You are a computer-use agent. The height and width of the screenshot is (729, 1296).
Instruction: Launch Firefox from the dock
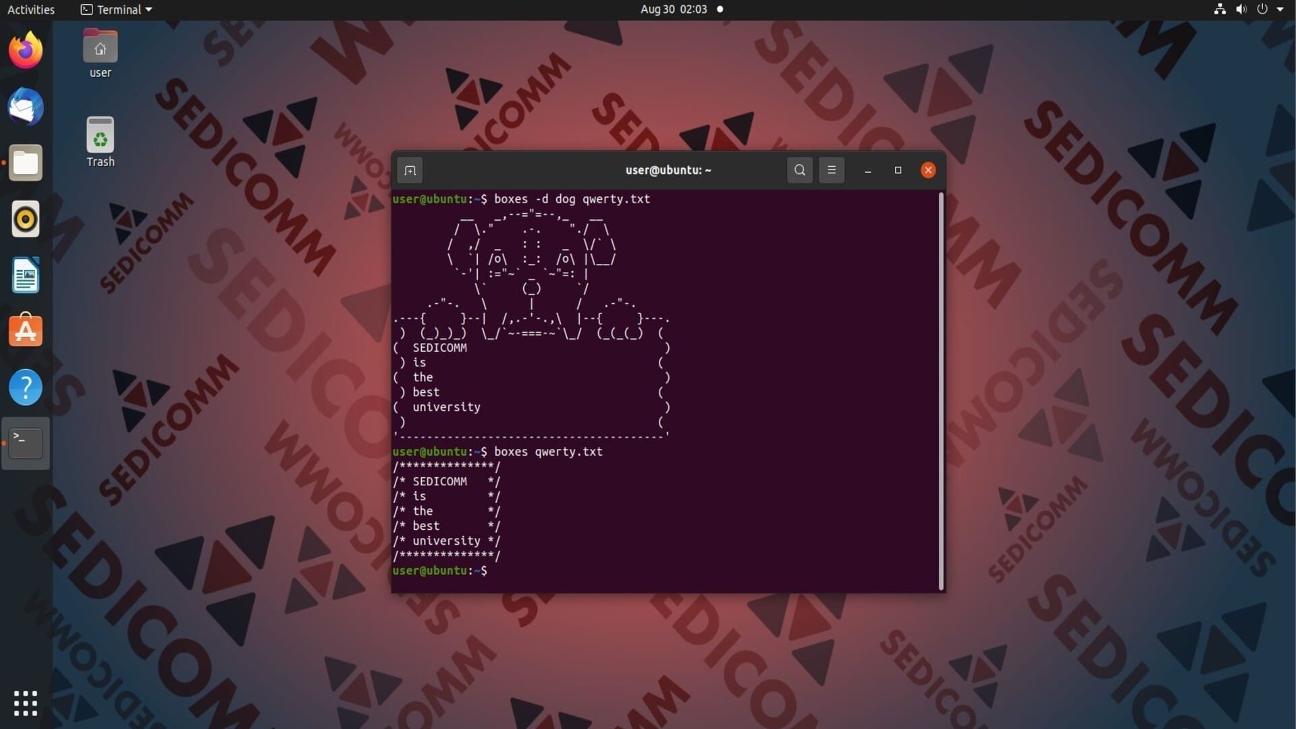[26, 50]
